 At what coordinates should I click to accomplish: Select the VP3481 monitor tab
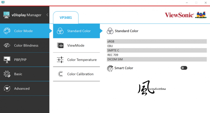(66, 17)
